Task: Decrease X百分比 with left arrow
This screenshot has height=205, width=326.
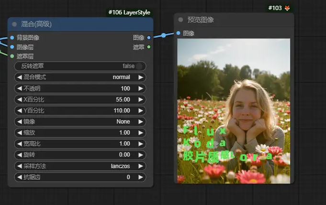Action: 20,100
